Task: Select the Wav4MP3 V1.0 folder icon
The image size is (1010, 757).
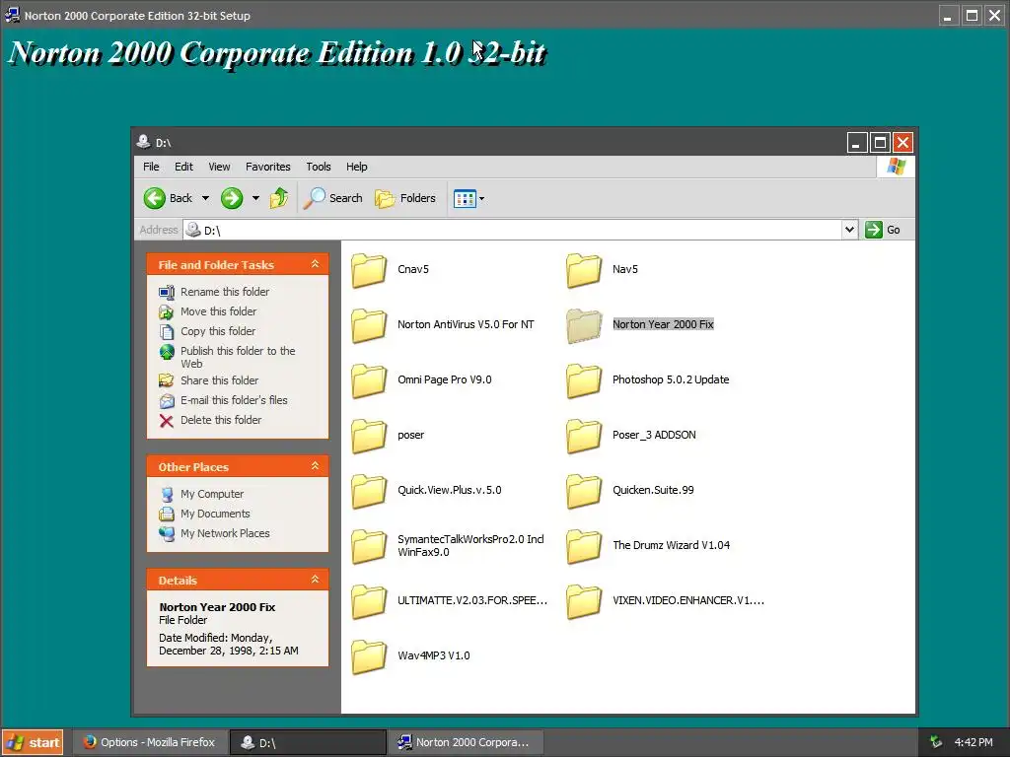Action: tap(369, 656)
